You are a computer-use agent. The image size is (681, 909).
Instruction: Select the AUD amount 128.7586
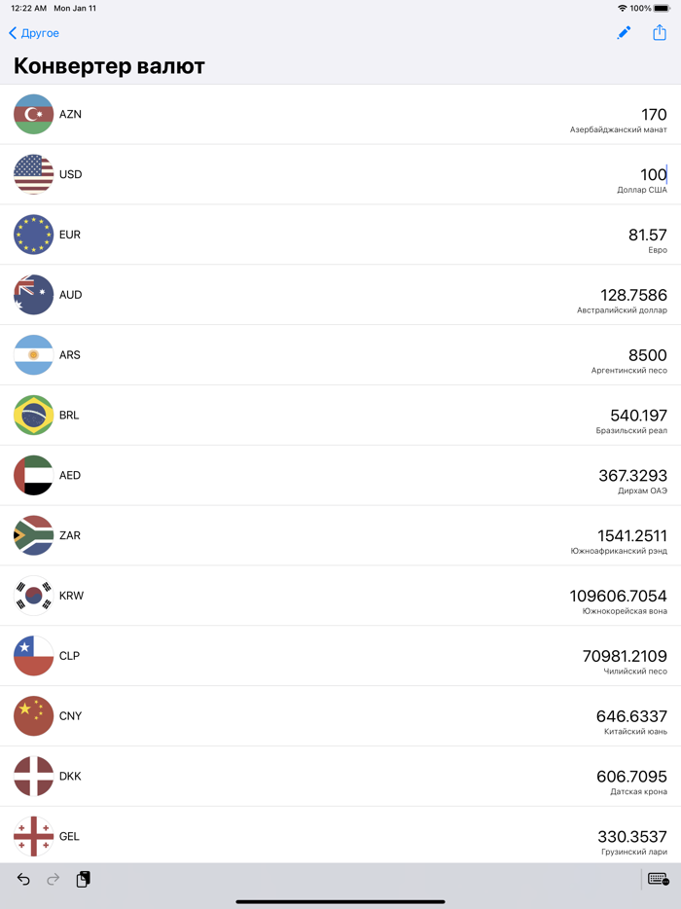click(633, 295)
